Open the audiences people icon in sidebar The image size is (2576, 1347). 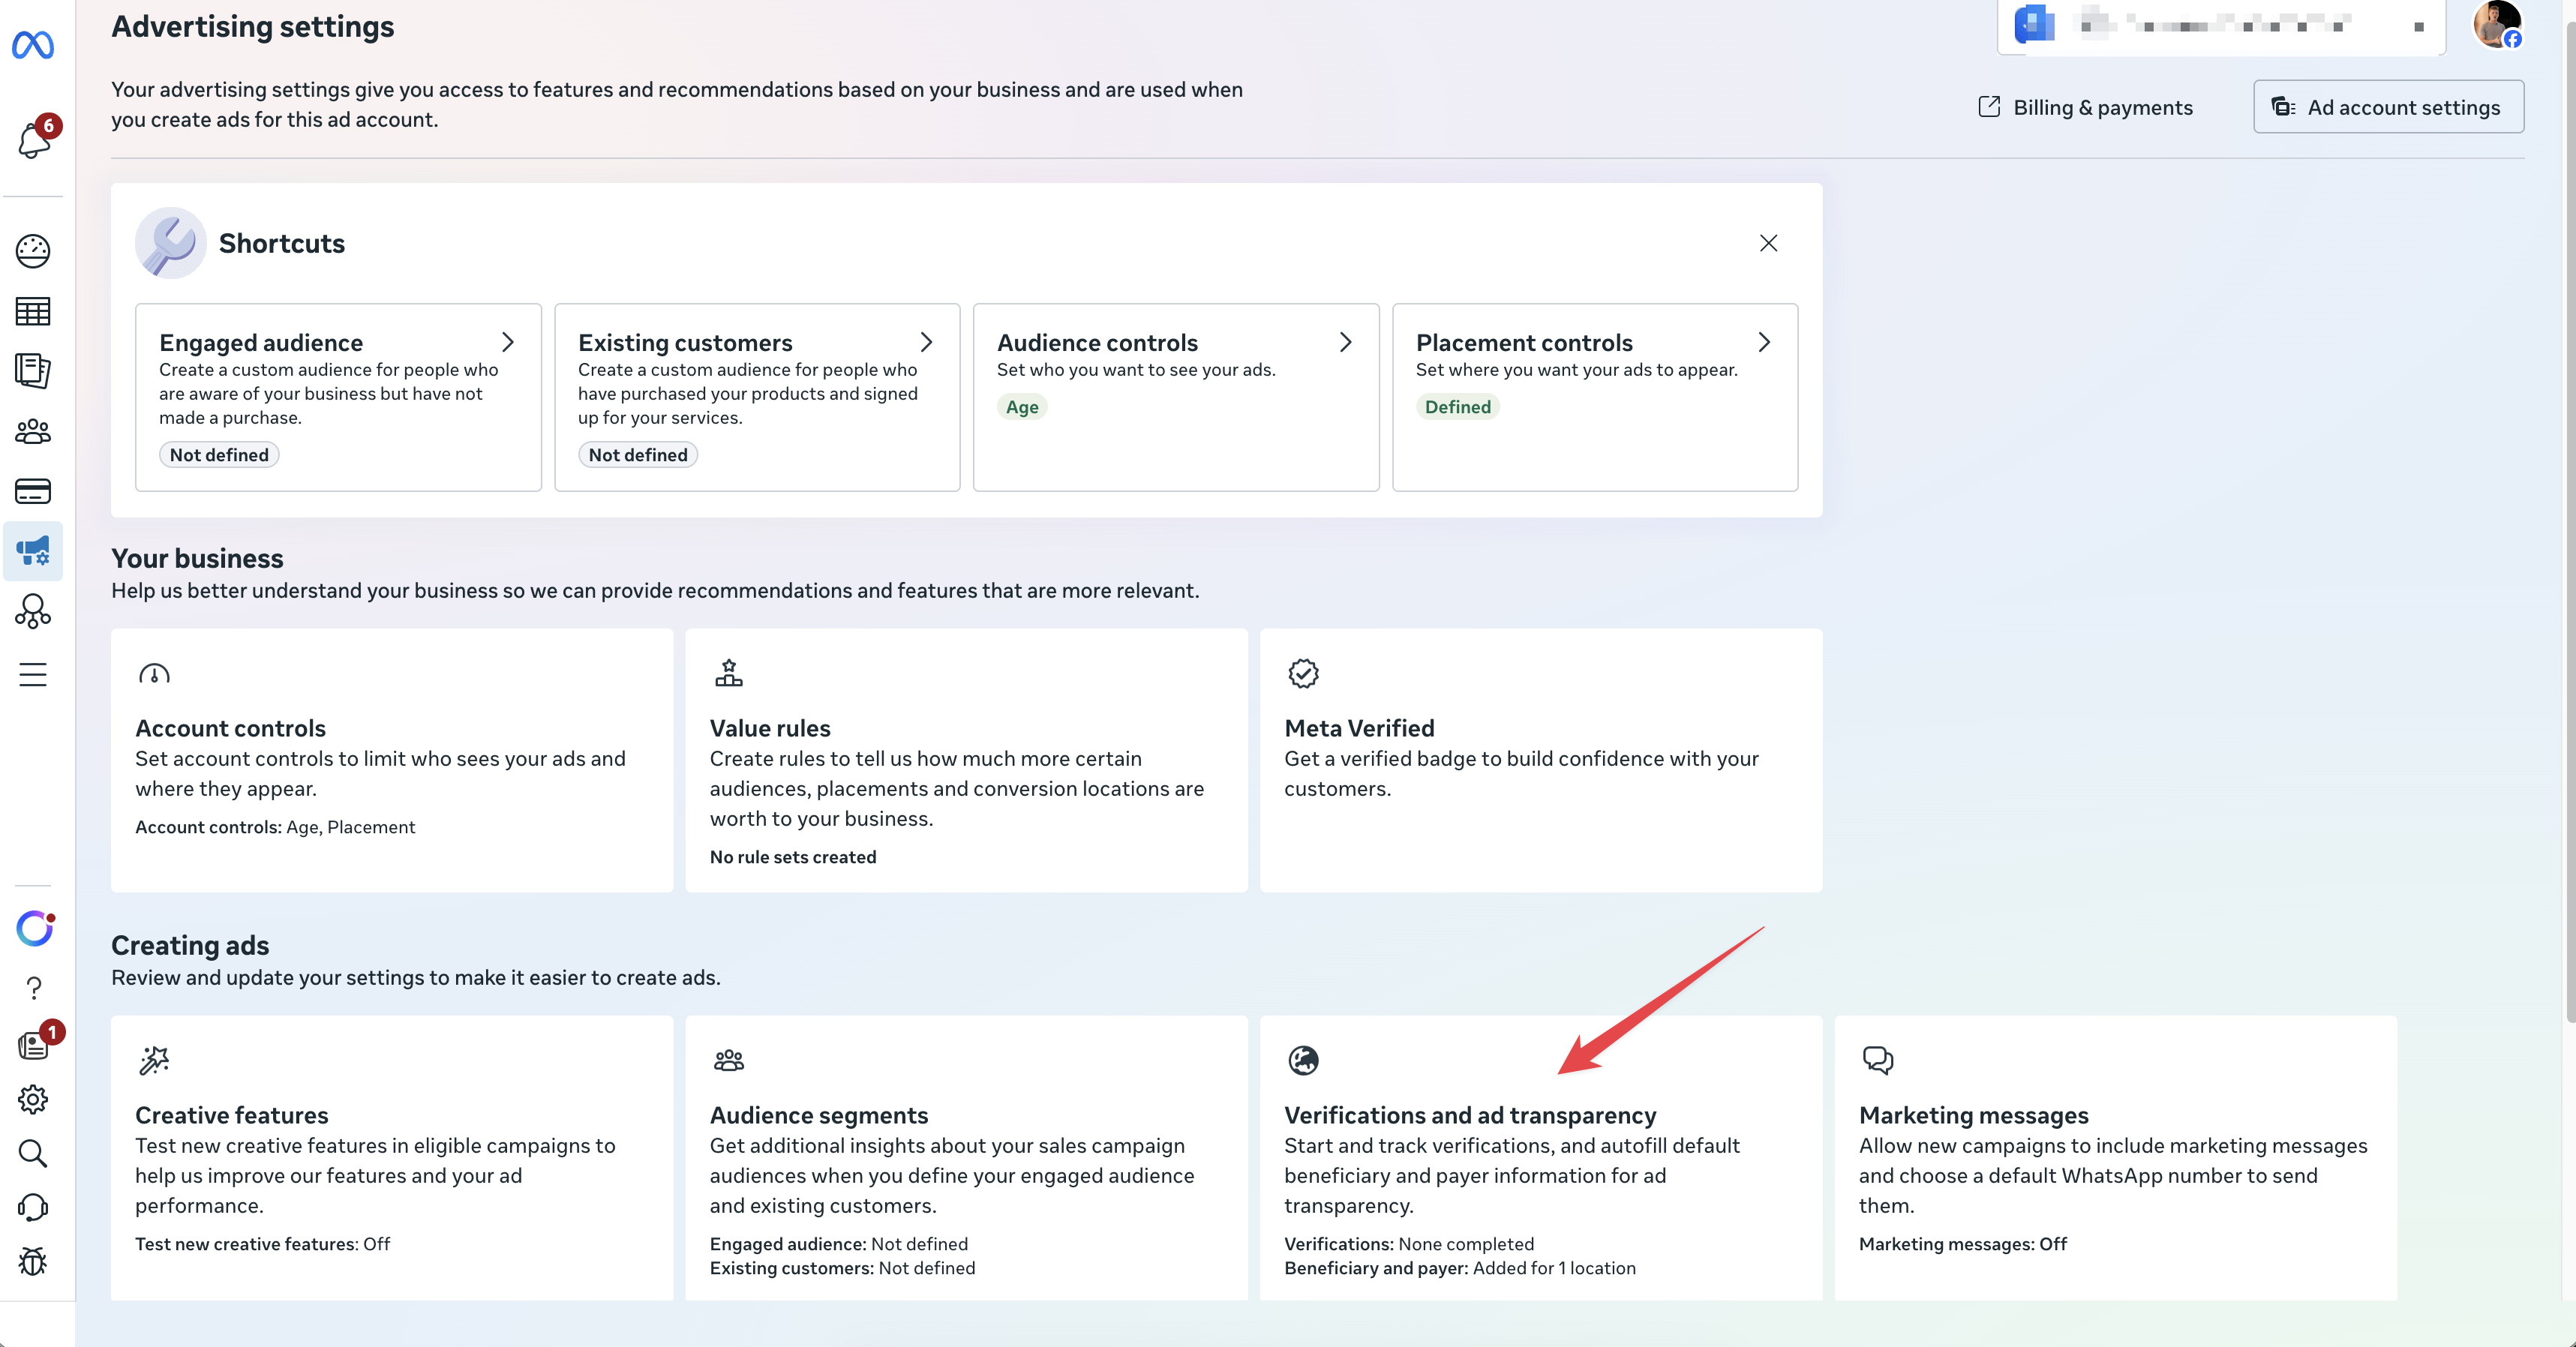[x=33, y=431]
